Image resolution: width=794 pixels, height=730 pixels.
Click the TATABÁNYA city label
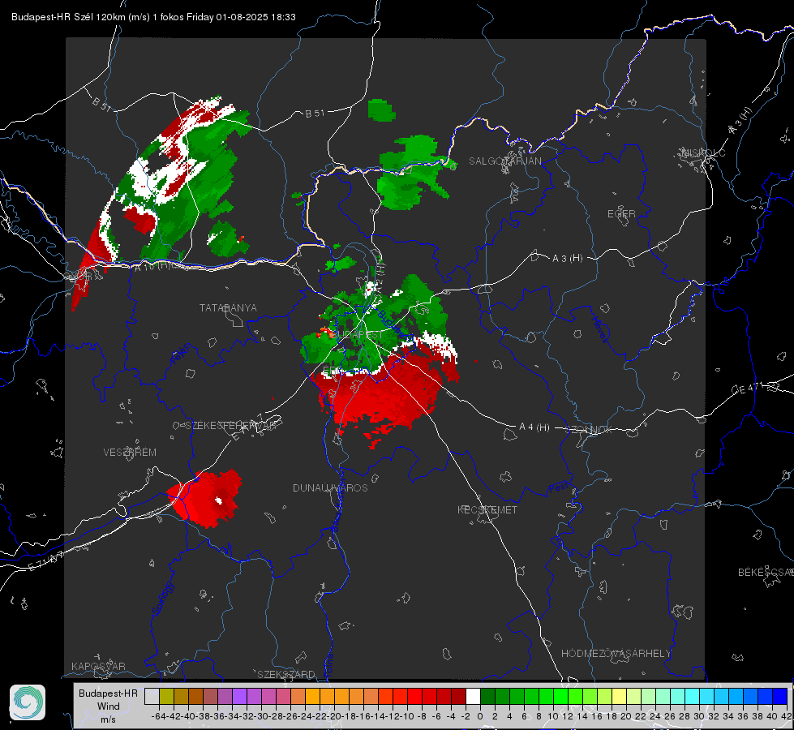click(x=228, y=307)
